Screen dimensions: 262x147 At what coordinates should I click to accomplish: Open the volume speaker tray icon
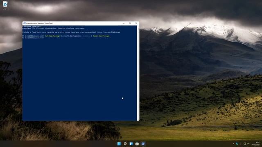[248, 144]
